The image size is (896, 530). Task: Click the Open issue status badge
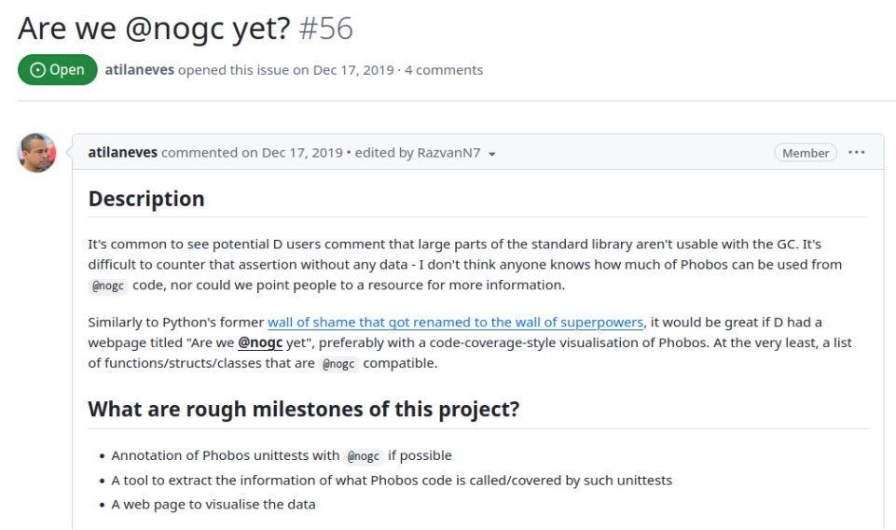[57, 70]
